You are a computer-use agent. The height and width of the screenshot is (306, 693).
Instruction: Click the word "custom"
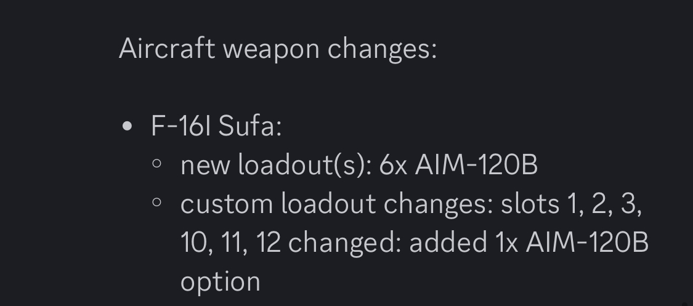point(226,204)
